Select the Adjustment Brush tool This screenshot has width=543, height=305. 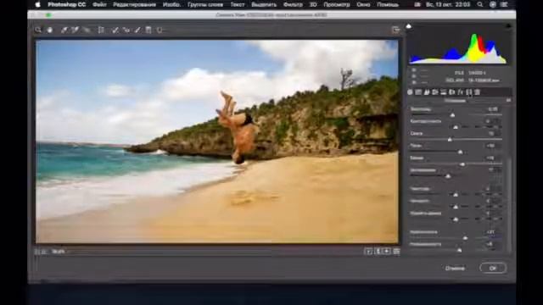point(137,30)
